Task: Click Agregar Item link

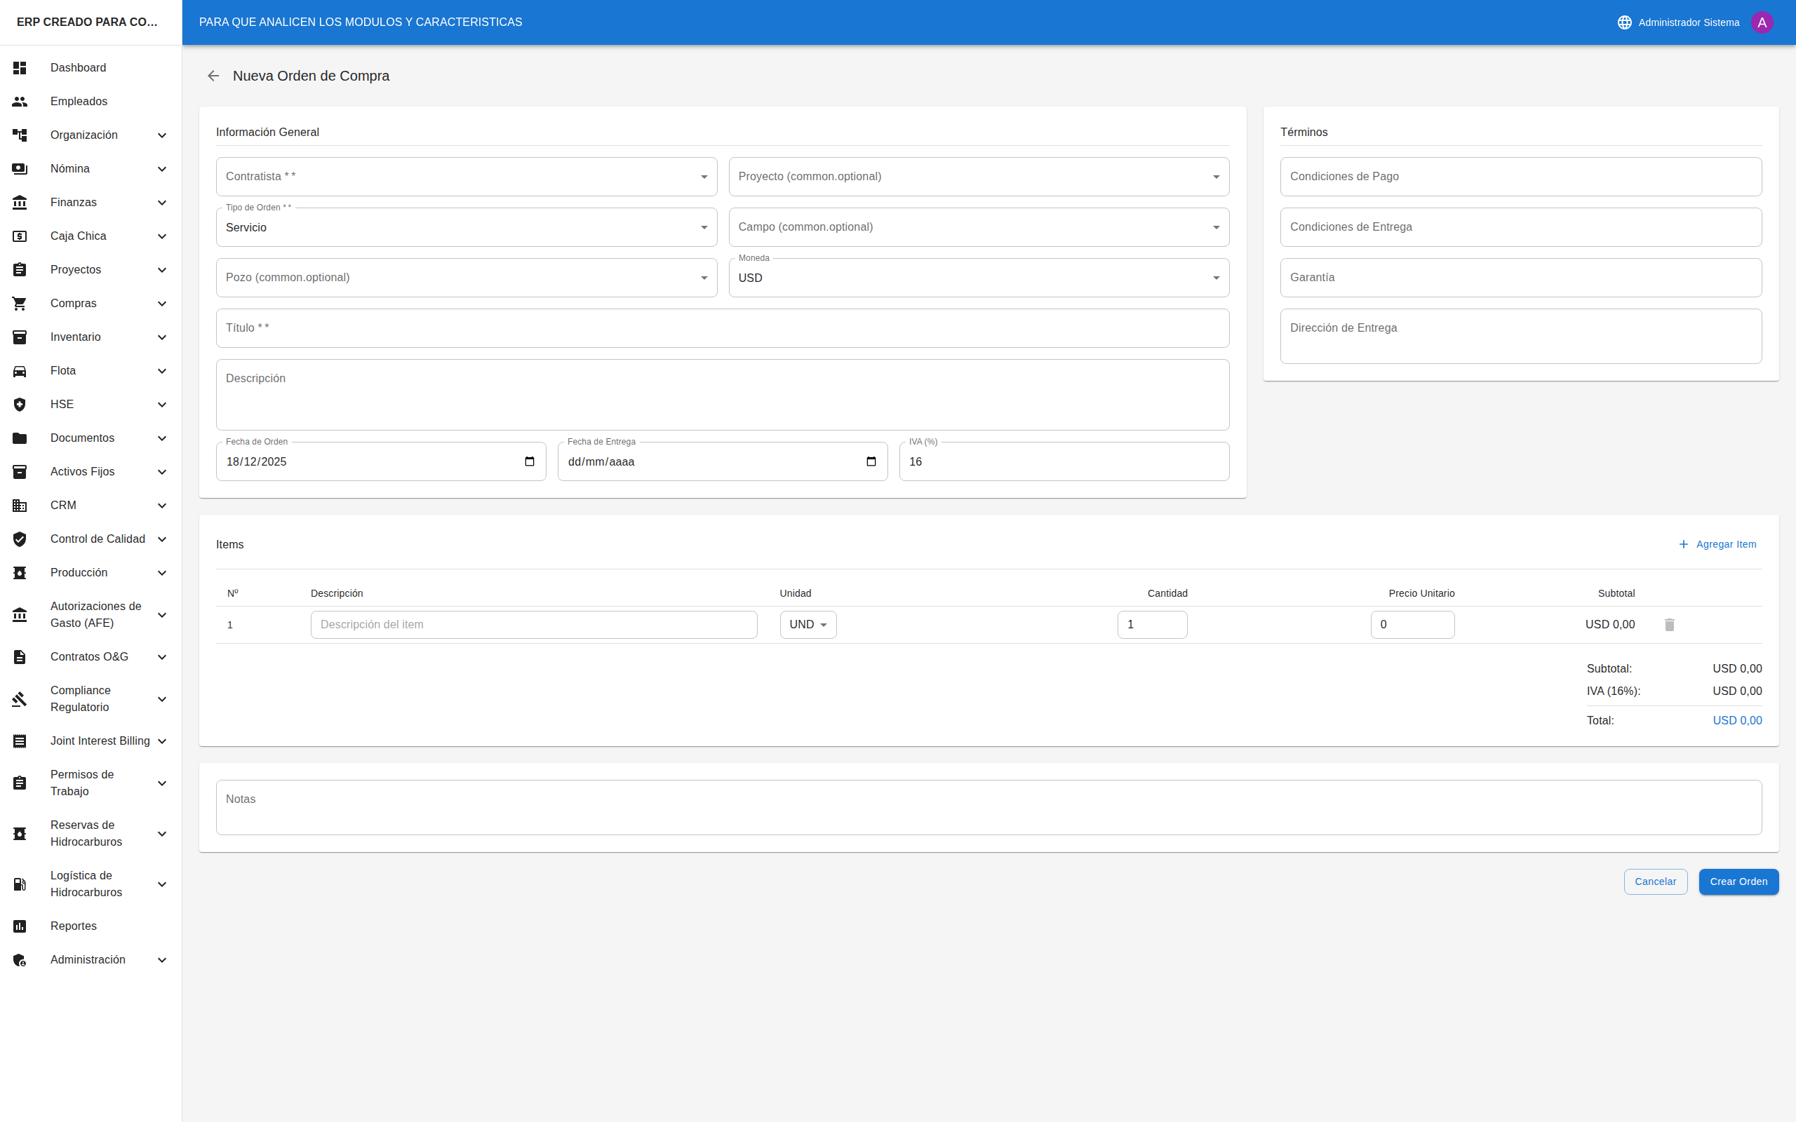Action: (x=1717, y=545)
